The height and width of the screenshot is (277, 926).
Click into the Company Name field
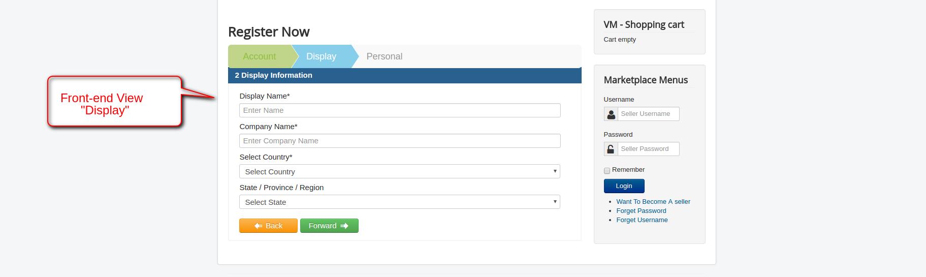[x=399, y=141]
